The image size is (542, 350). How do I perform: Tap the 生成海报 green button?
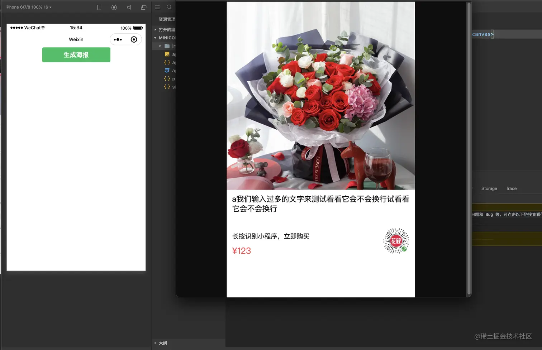pos(76,55)
